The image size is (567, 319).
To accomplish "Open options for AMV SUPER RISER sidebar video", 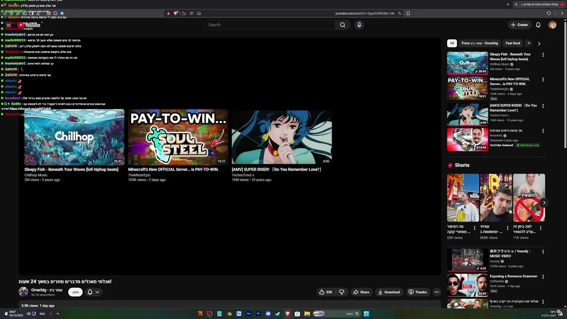I will tap(543, 106).
